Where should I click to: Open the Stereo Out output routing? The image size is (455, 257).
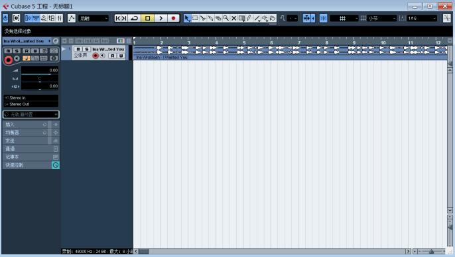click(x=31, y=104)
